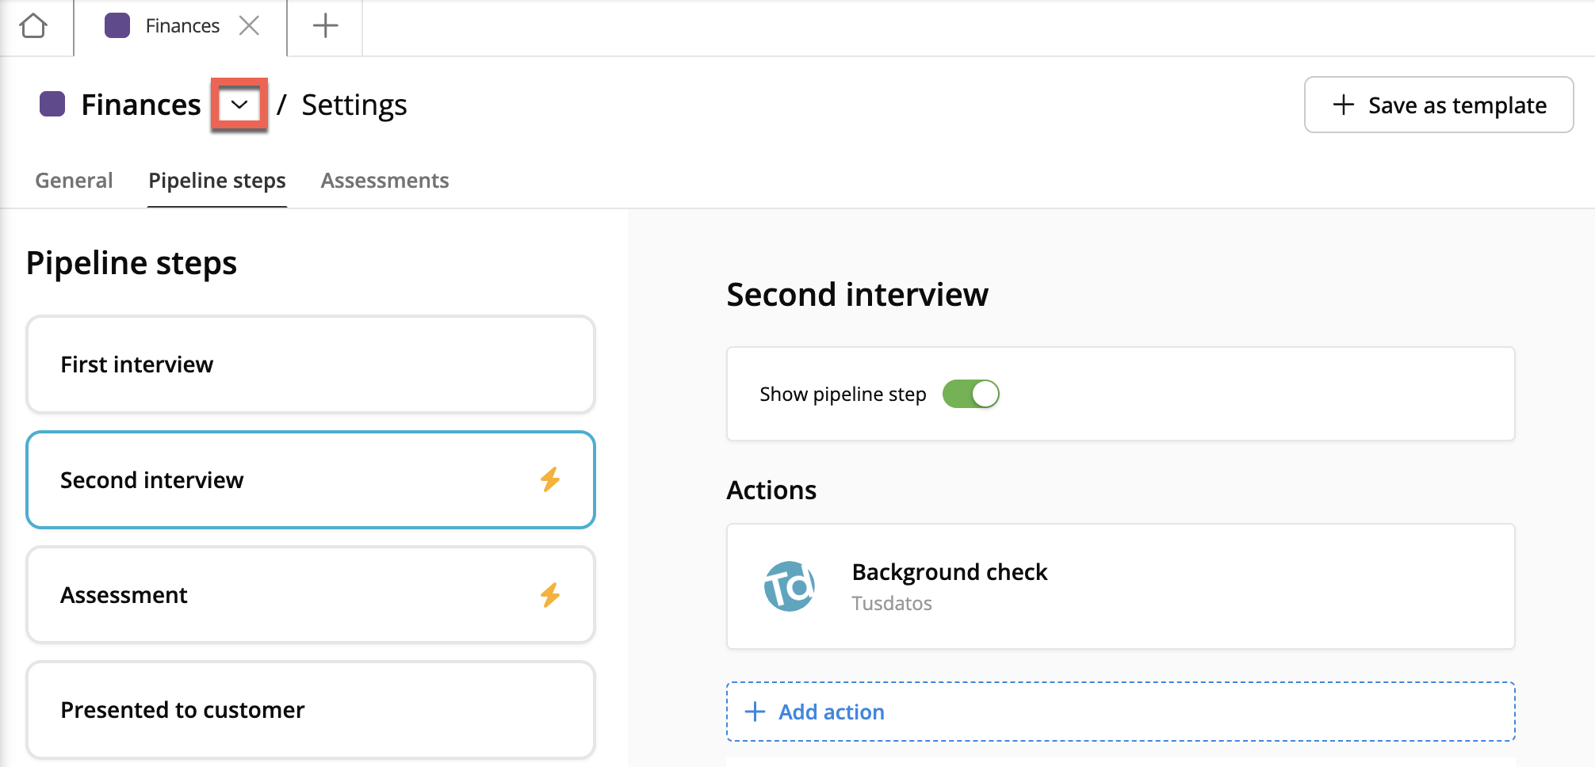Open the Background check action

tap(949, 572)
